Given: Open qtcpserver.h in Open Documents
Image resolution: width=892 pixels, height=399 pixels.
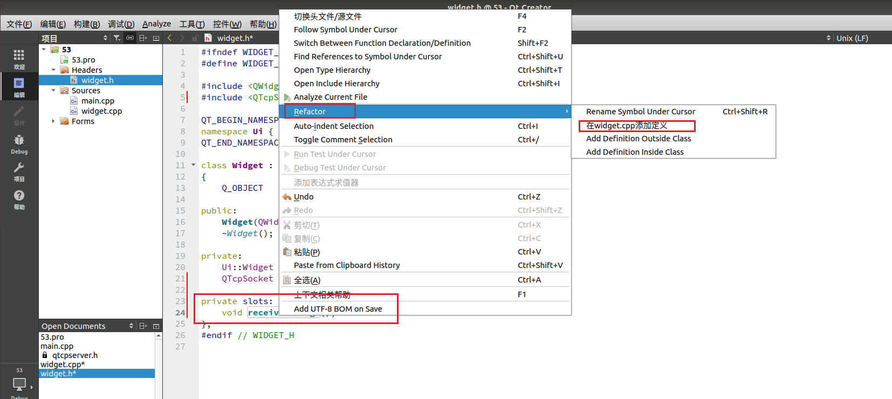Looking at the screenshot, I should (x=75, y=355).
